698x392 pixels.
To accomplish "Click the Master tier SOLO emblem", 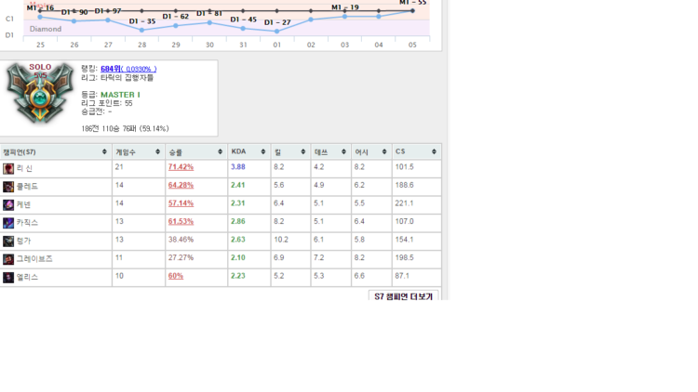I will point(39,95).
